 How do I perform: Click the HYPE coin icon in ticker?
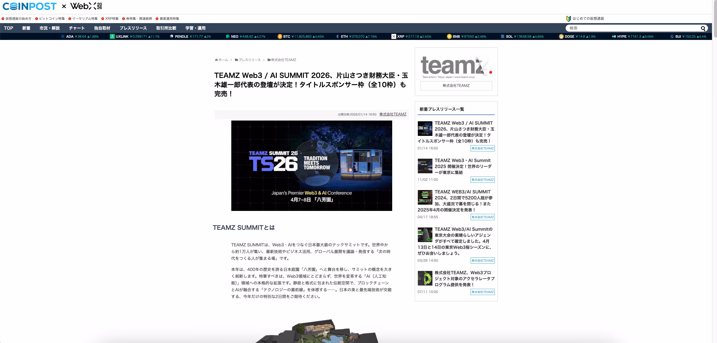(614, 36)
